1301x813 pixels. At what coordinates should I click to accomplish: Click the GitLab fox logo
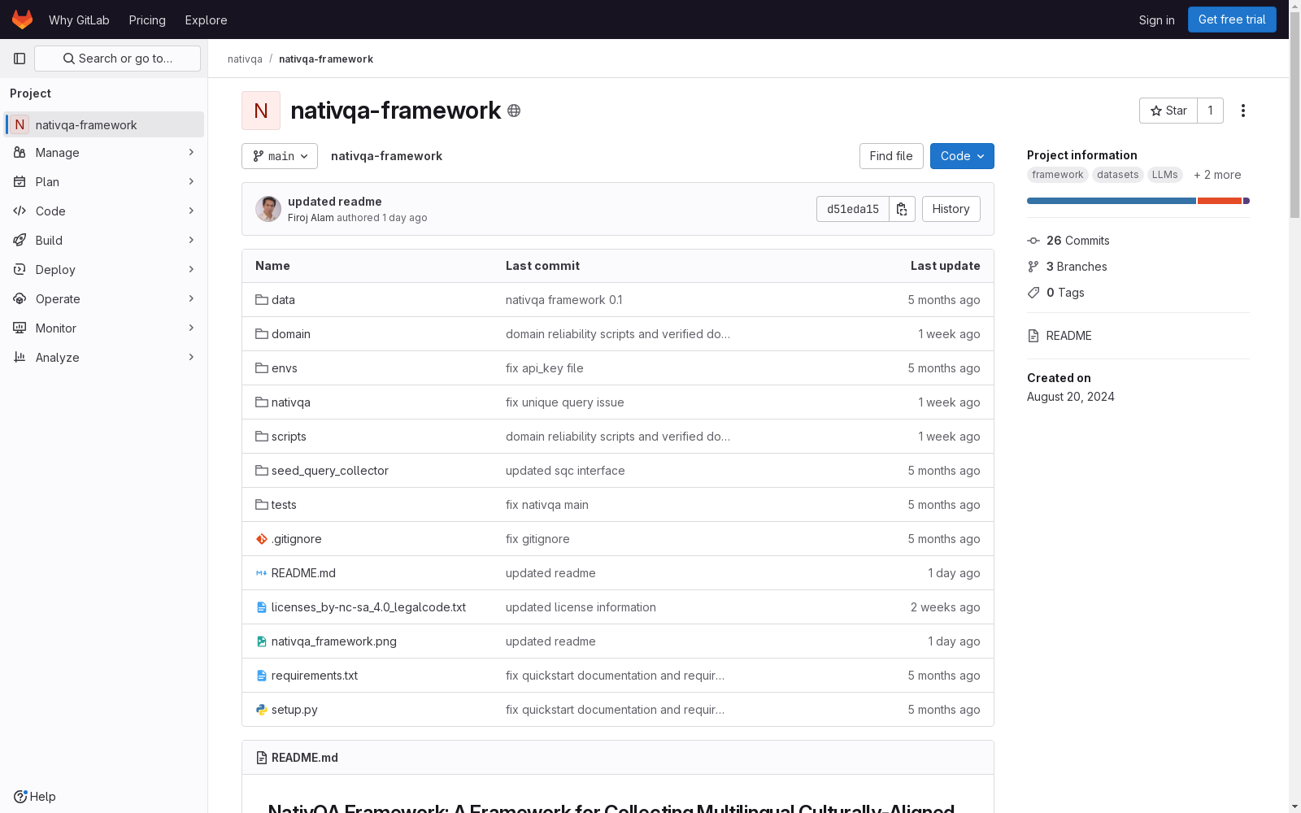coord(22,20)
